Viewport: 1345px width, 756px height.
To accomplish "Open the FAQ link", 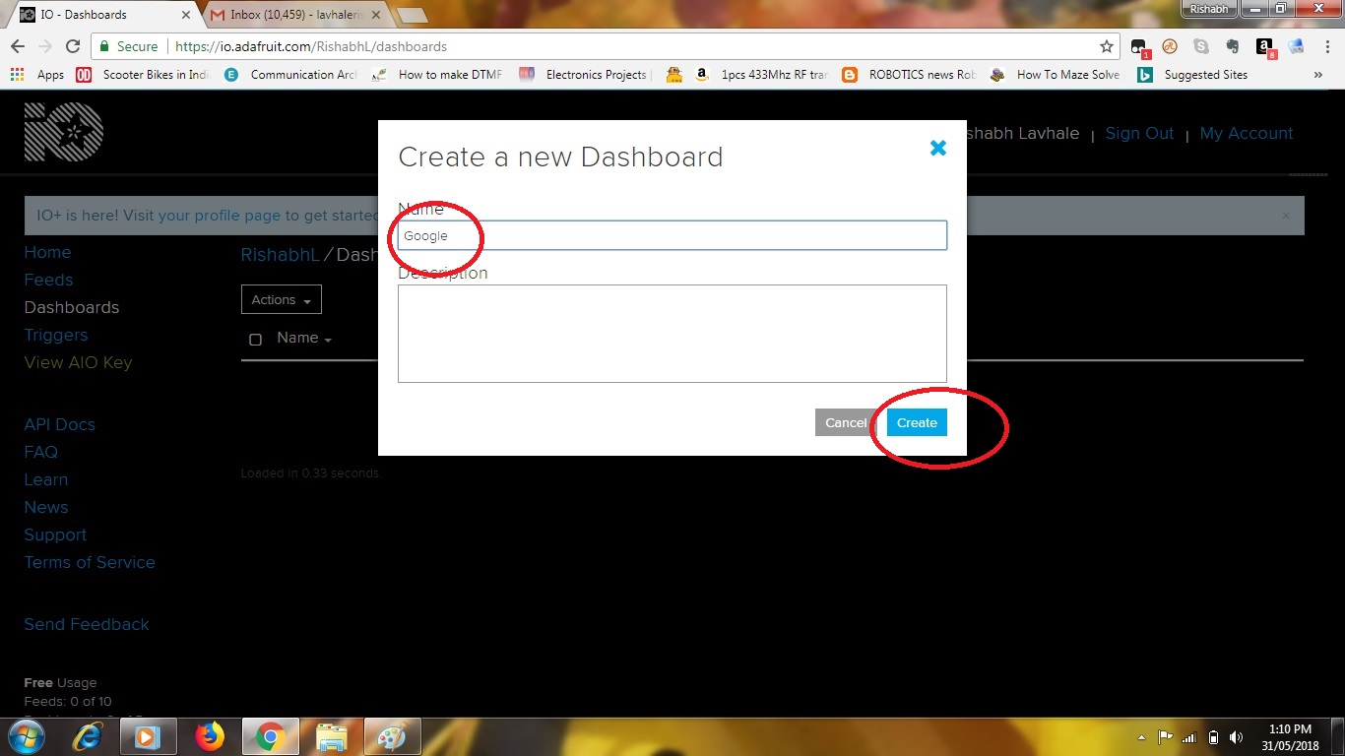I will coord(41,452).
